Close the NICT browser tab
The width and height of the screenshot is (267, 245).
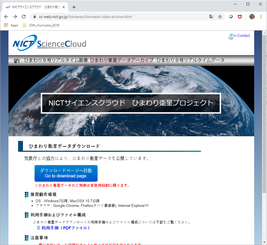click(x=64, y=7)
